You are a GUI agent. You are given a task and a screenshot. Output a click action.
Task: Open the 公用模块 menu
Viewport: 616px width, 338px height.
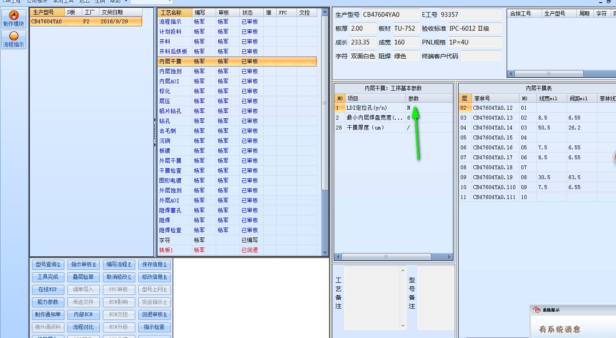point(37,2)
